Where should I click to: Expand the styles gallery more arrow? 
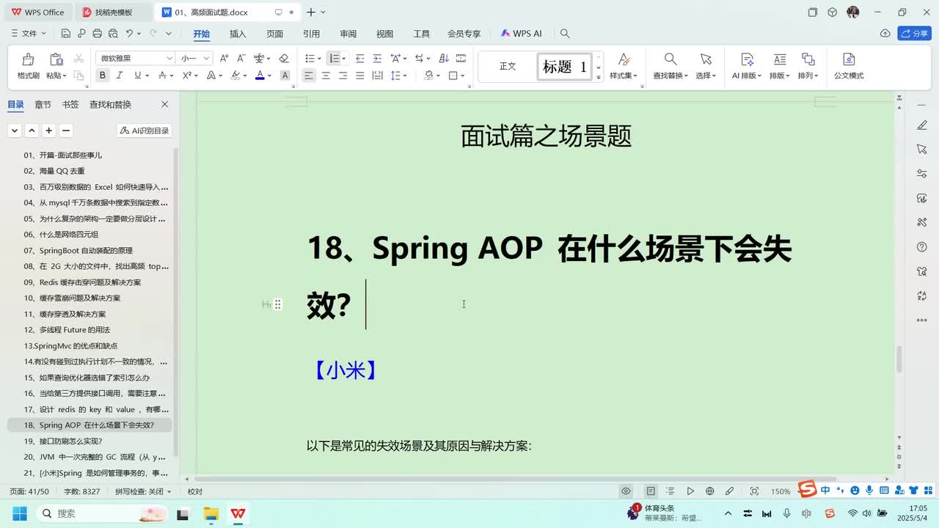point(599,77)
